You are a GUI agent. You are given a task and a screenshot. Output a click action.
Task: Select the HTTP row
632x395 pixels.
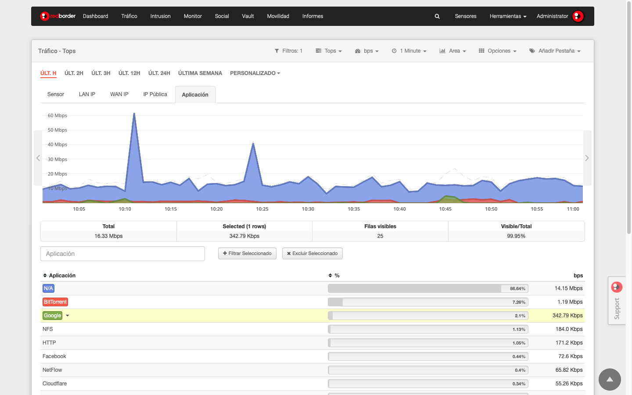tap(312, 343)
